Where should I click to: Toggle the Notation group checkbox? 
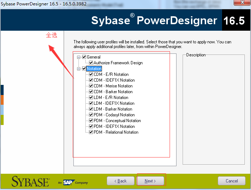pos(84,69)
